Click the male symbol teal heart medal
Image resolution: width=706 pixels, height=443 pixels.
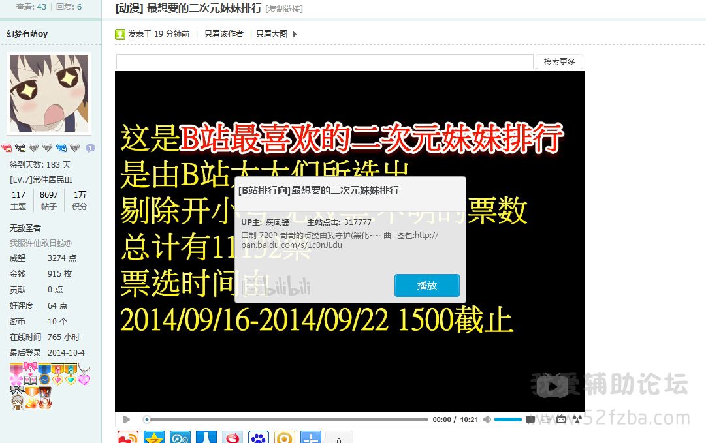(x=71, y=374)
